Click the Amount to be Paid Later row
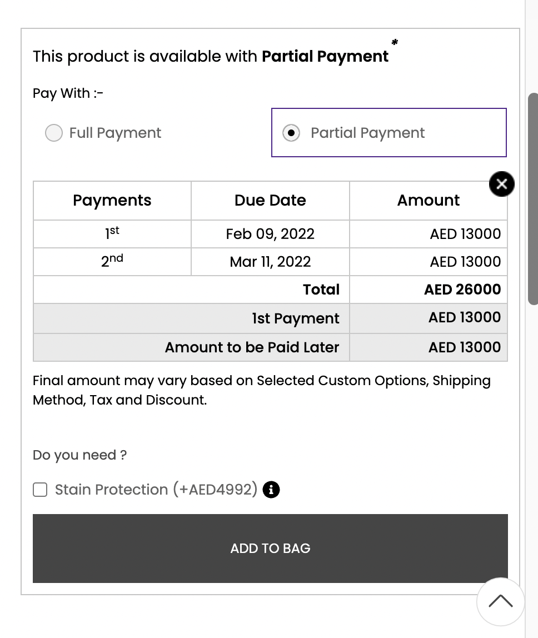 tap(270, 347)
